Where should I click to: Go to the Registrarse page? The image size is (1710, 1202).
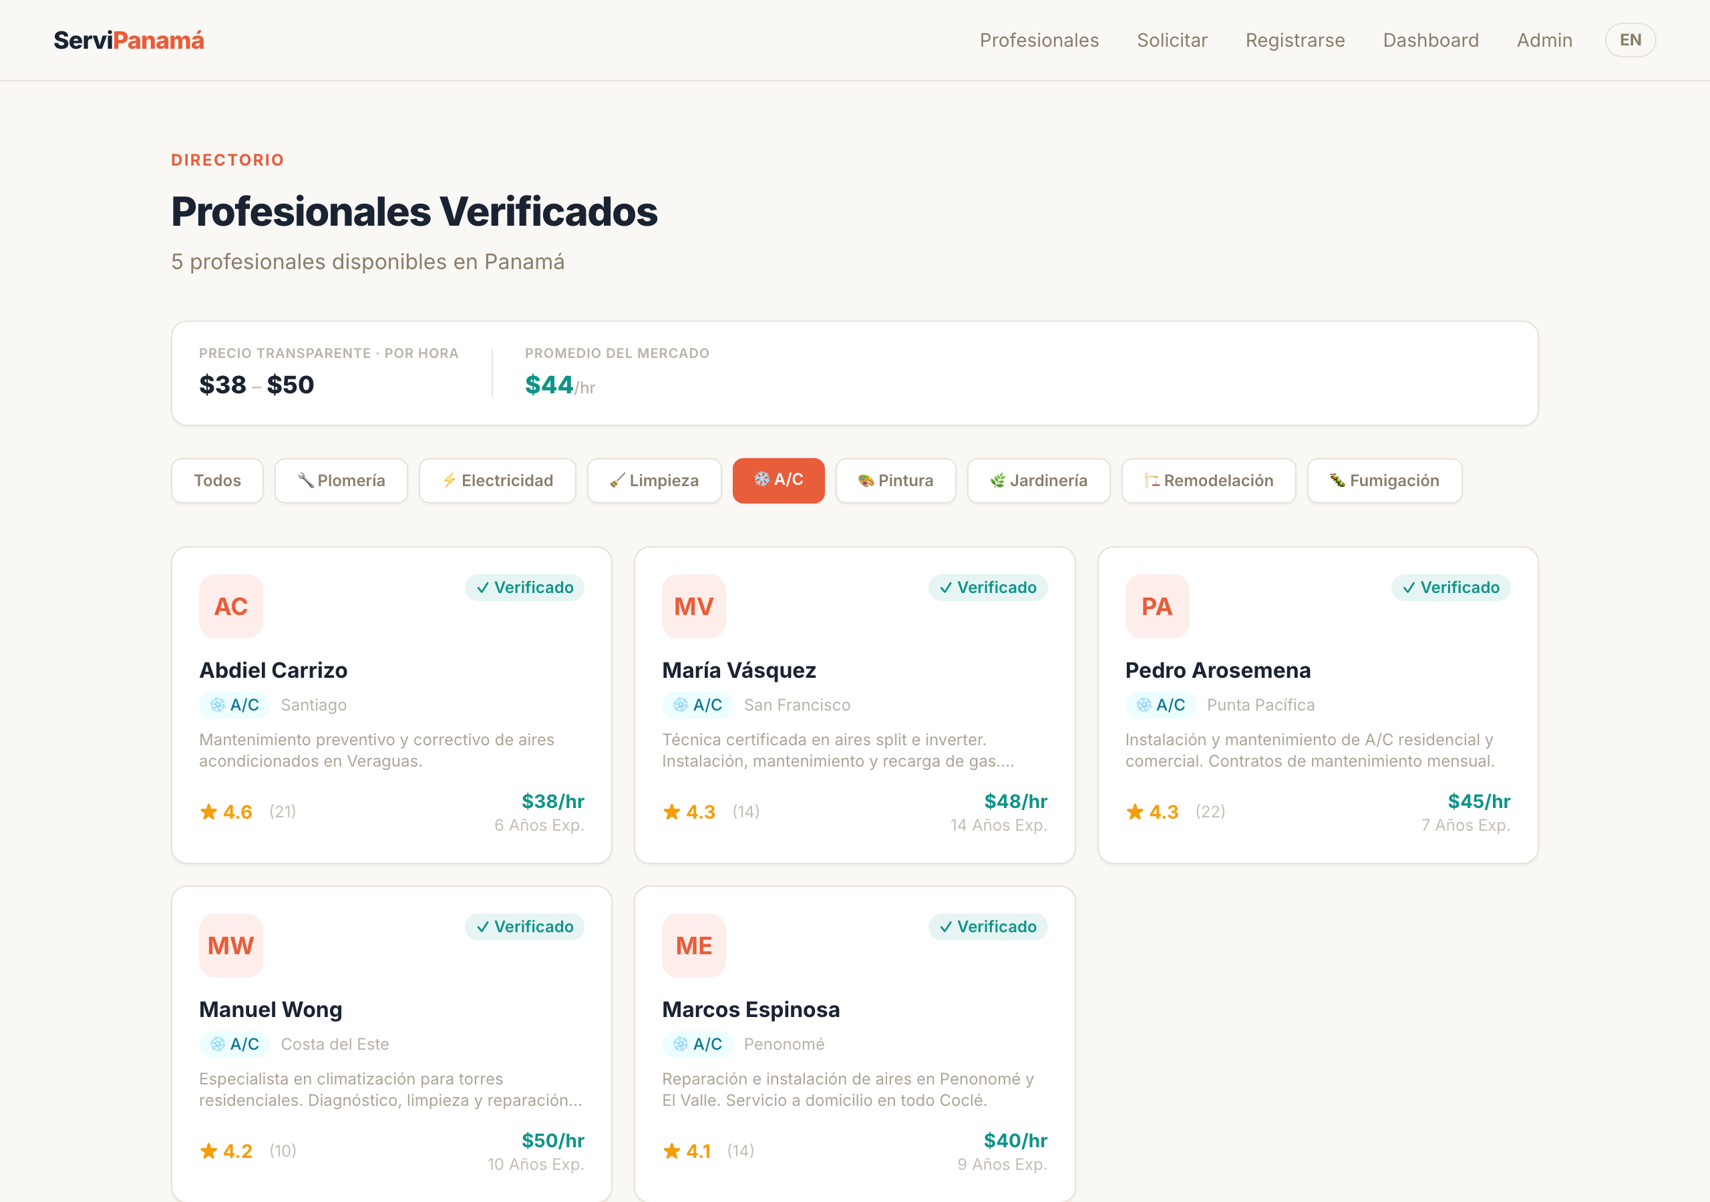(x=1295, y=40)
